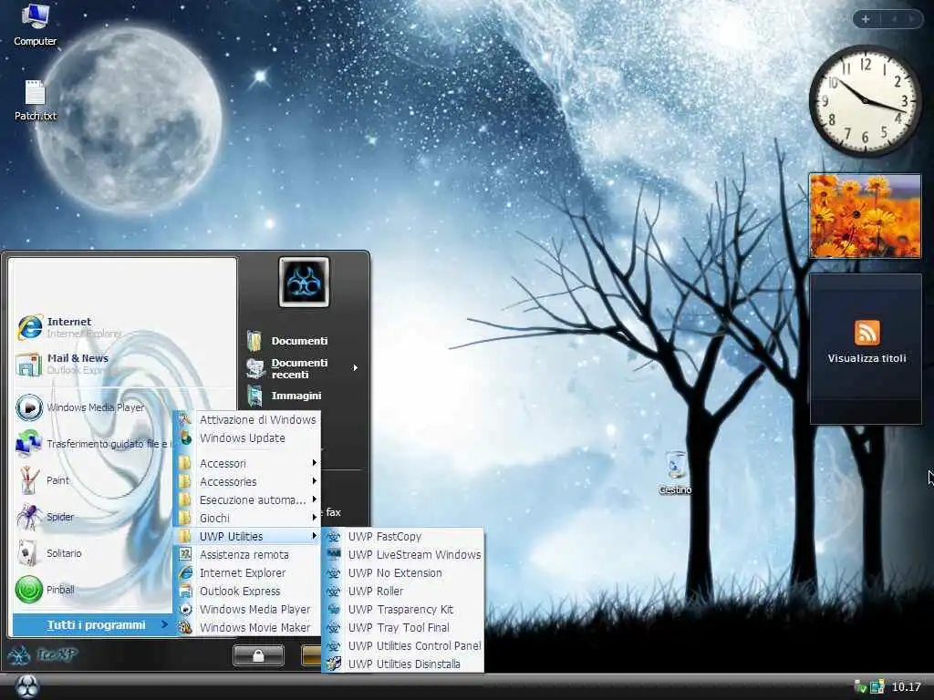
Task: Click the lock button in Start menu
Action: pos(258,655)
